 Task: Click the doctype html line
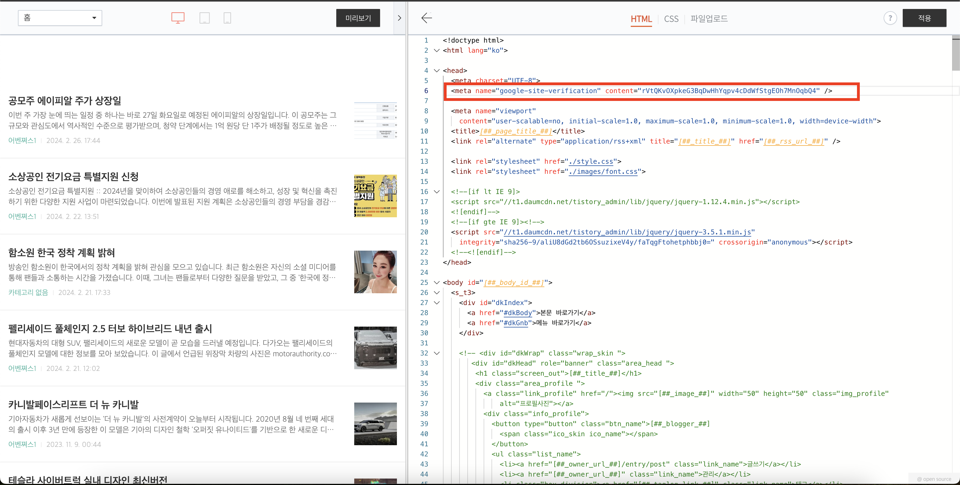[473, 40]
